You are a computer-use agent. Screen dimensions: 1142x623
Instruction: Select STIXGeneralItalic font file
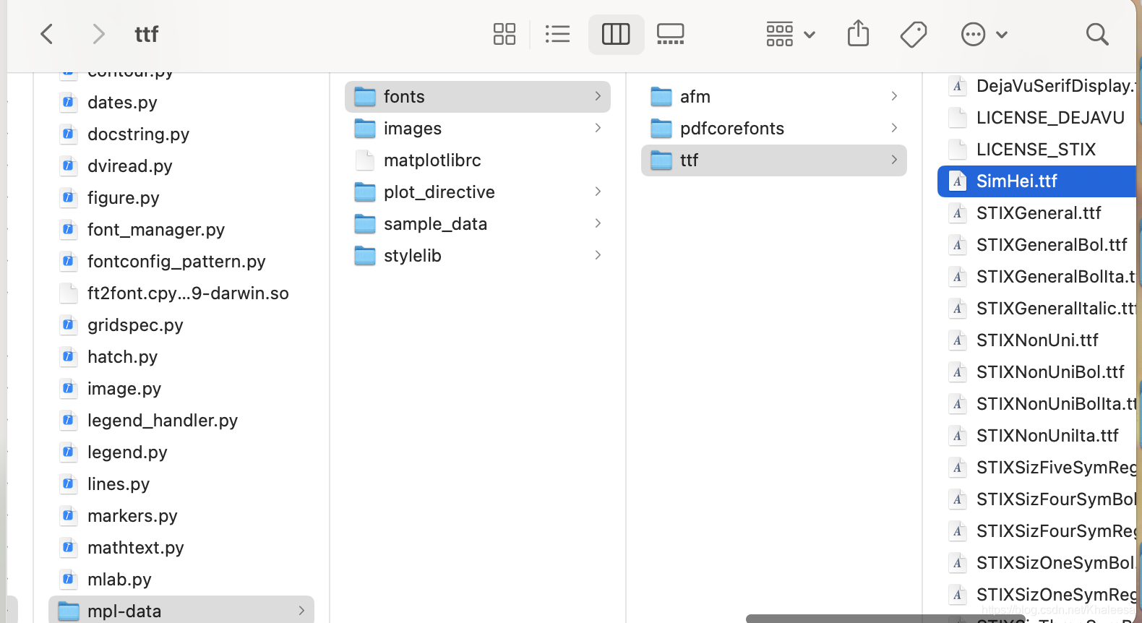1037,308
